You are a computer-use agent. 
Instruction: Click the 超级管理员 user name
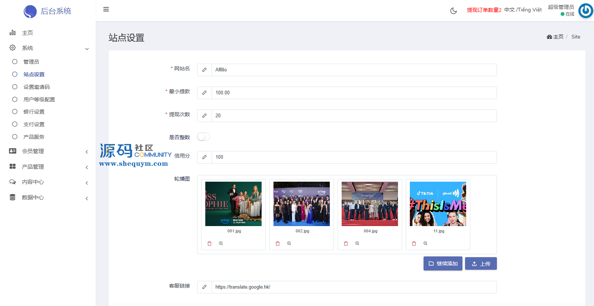[561, 7]
